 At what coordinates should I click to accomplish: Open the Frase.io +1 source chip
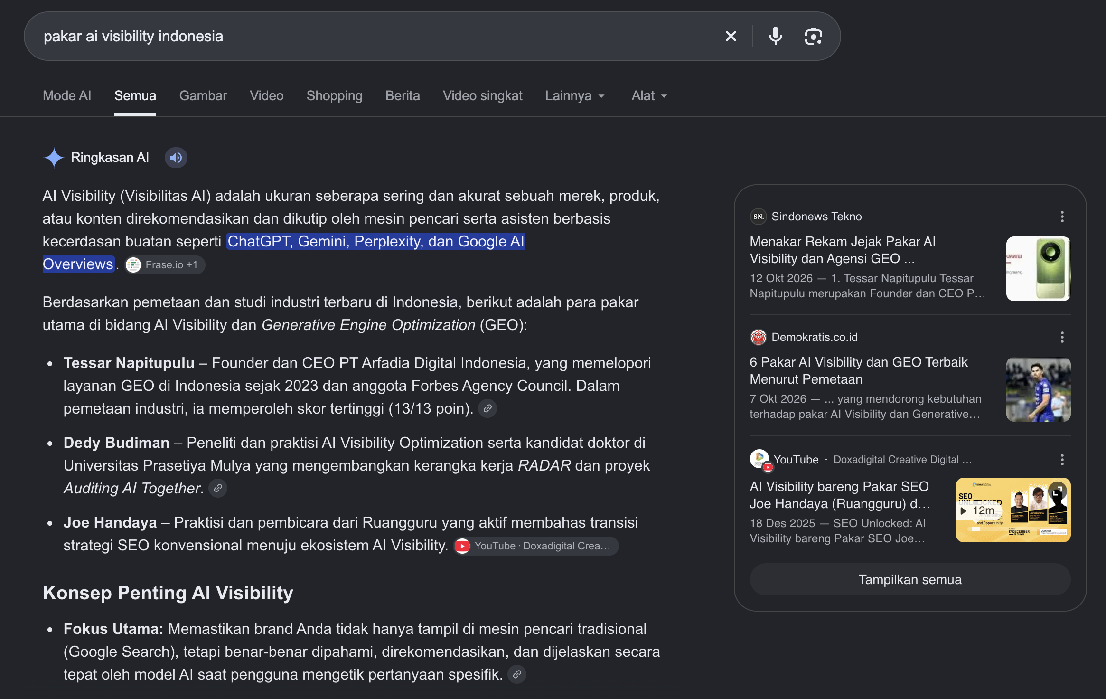point(165,265)
